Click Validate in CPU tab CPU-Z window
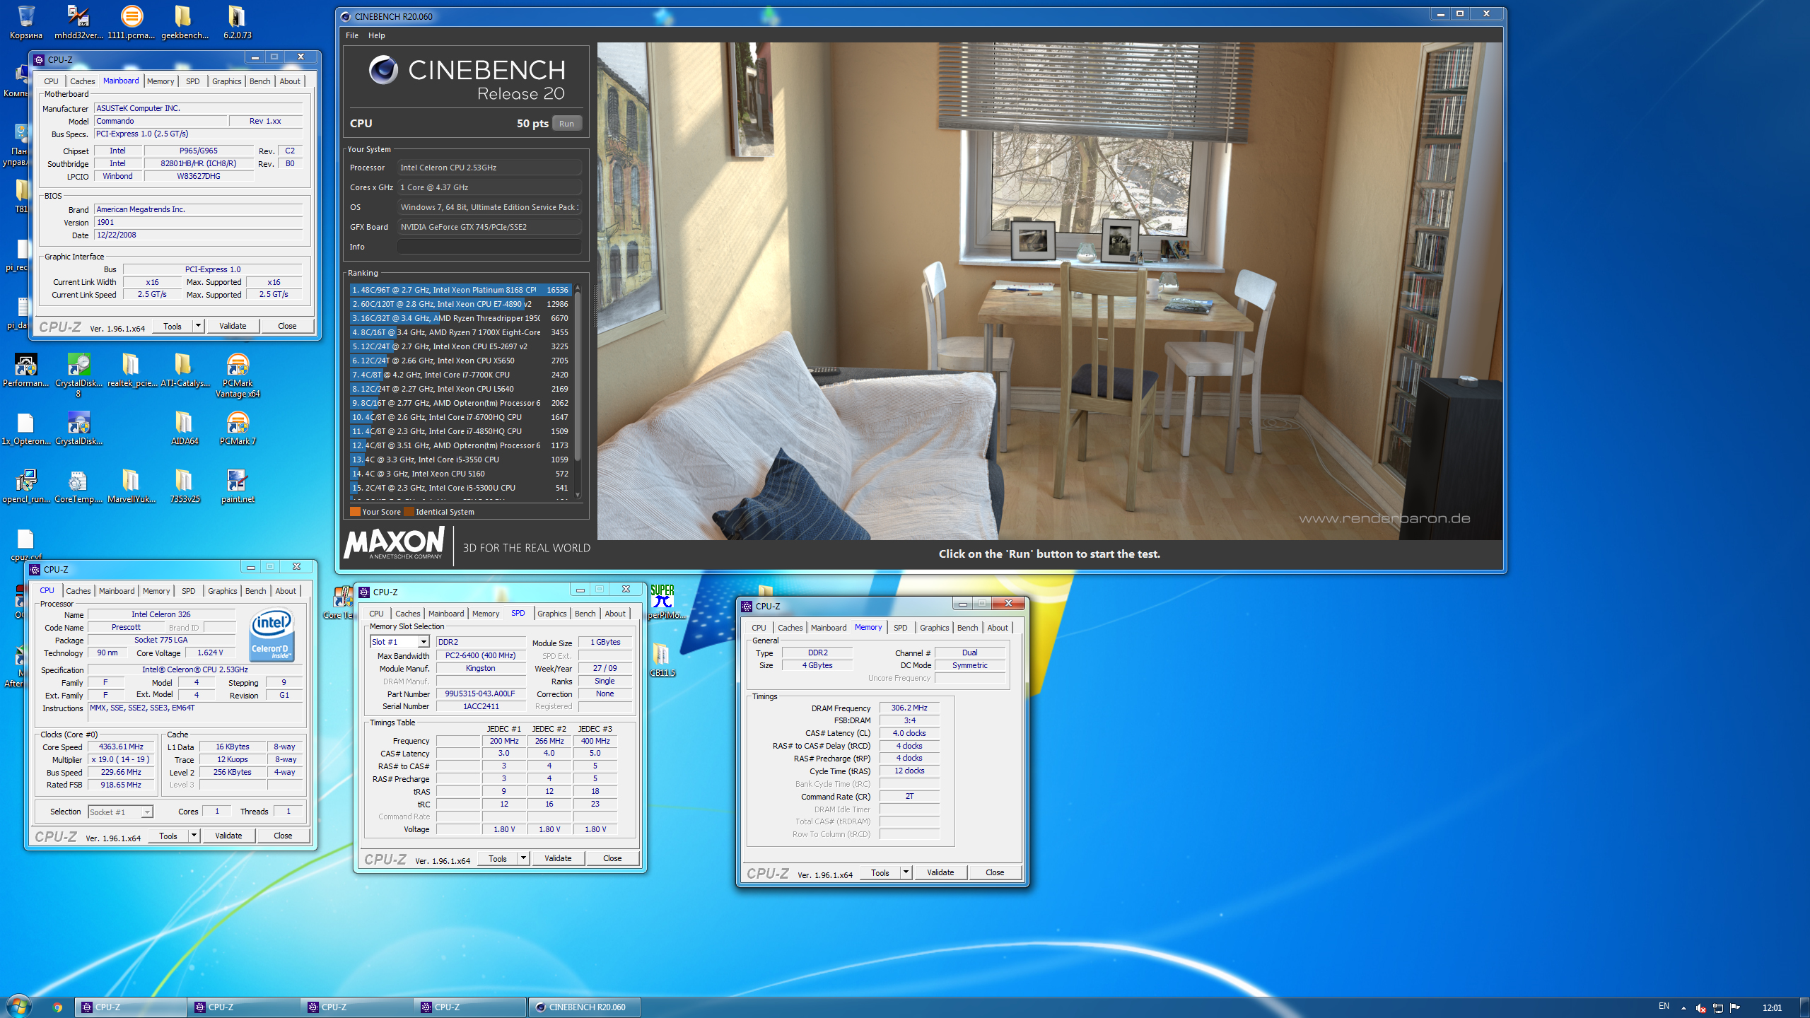This screenshot has width=1810, height=1018. tap(228, 836)
